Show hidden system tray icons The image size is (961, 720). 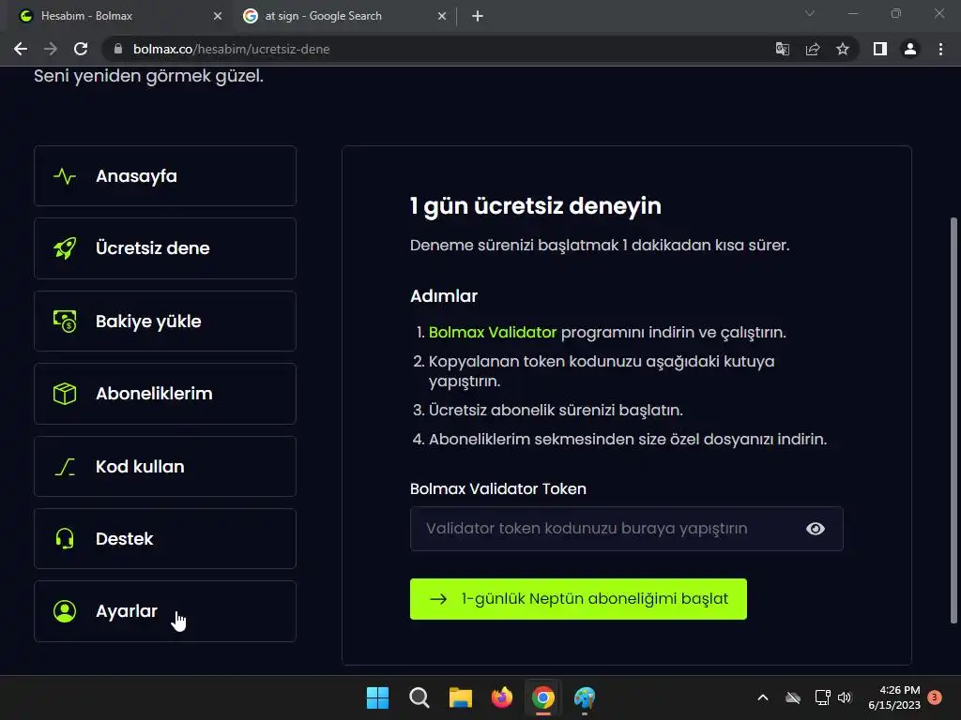pyautogui.click(x=763, y=697)
